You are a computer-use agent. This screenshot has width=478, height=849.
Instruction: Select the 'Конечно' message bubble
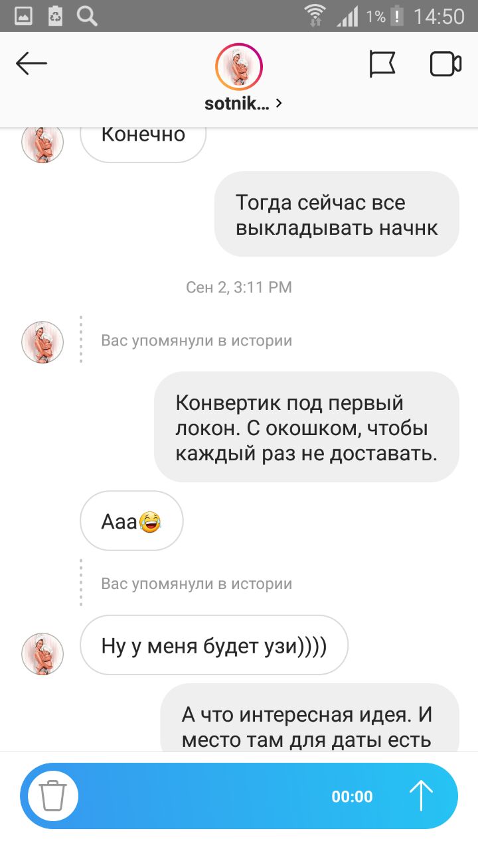(x=143, y=141)
